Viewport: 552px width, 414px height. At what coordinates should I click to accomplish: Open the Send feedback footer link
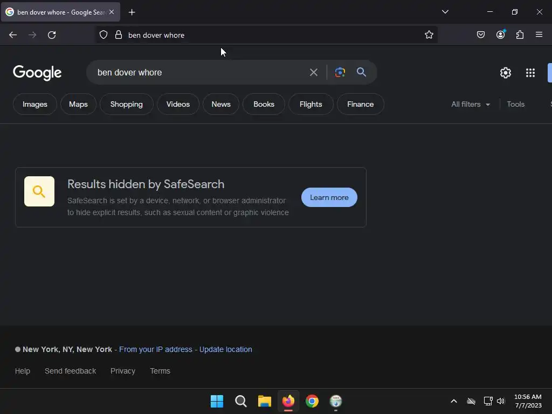(x=71, y=371)
